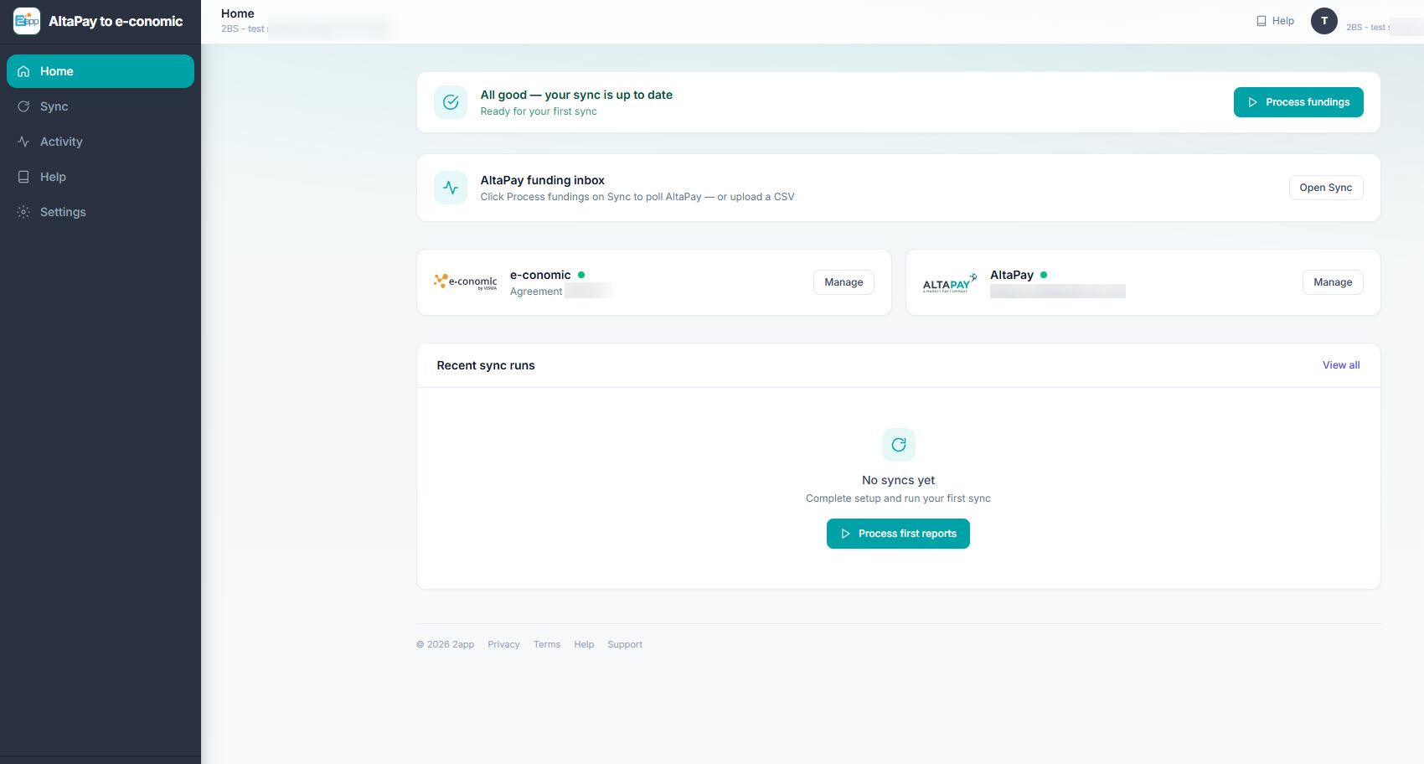
Task: Click 'Click Process fundings on Sync' description text
Action: (637, 197)
